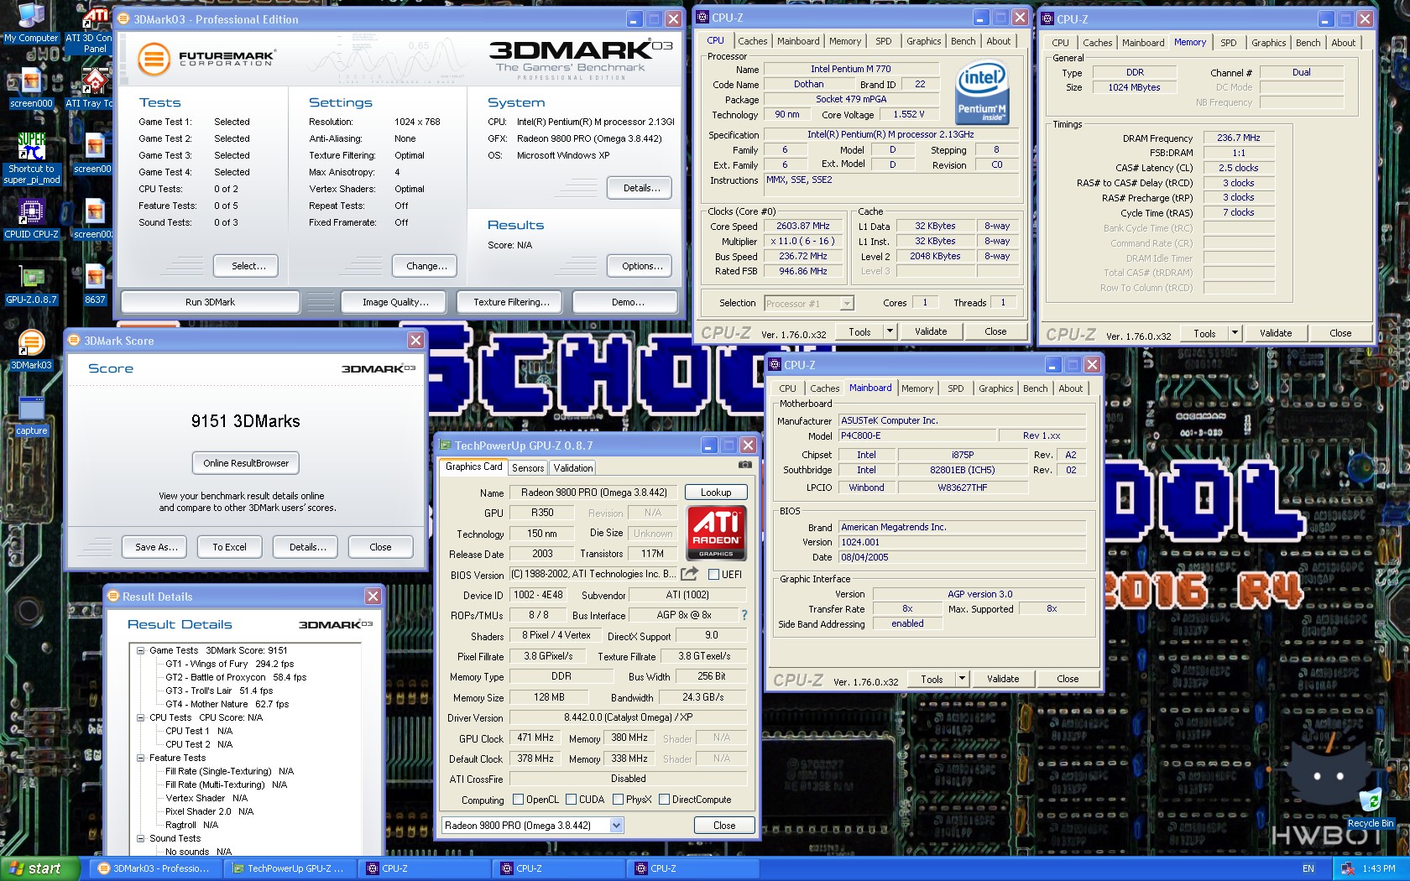Open My Computer desktop icon
The image size is (1410, 881).
coord(31,23)
